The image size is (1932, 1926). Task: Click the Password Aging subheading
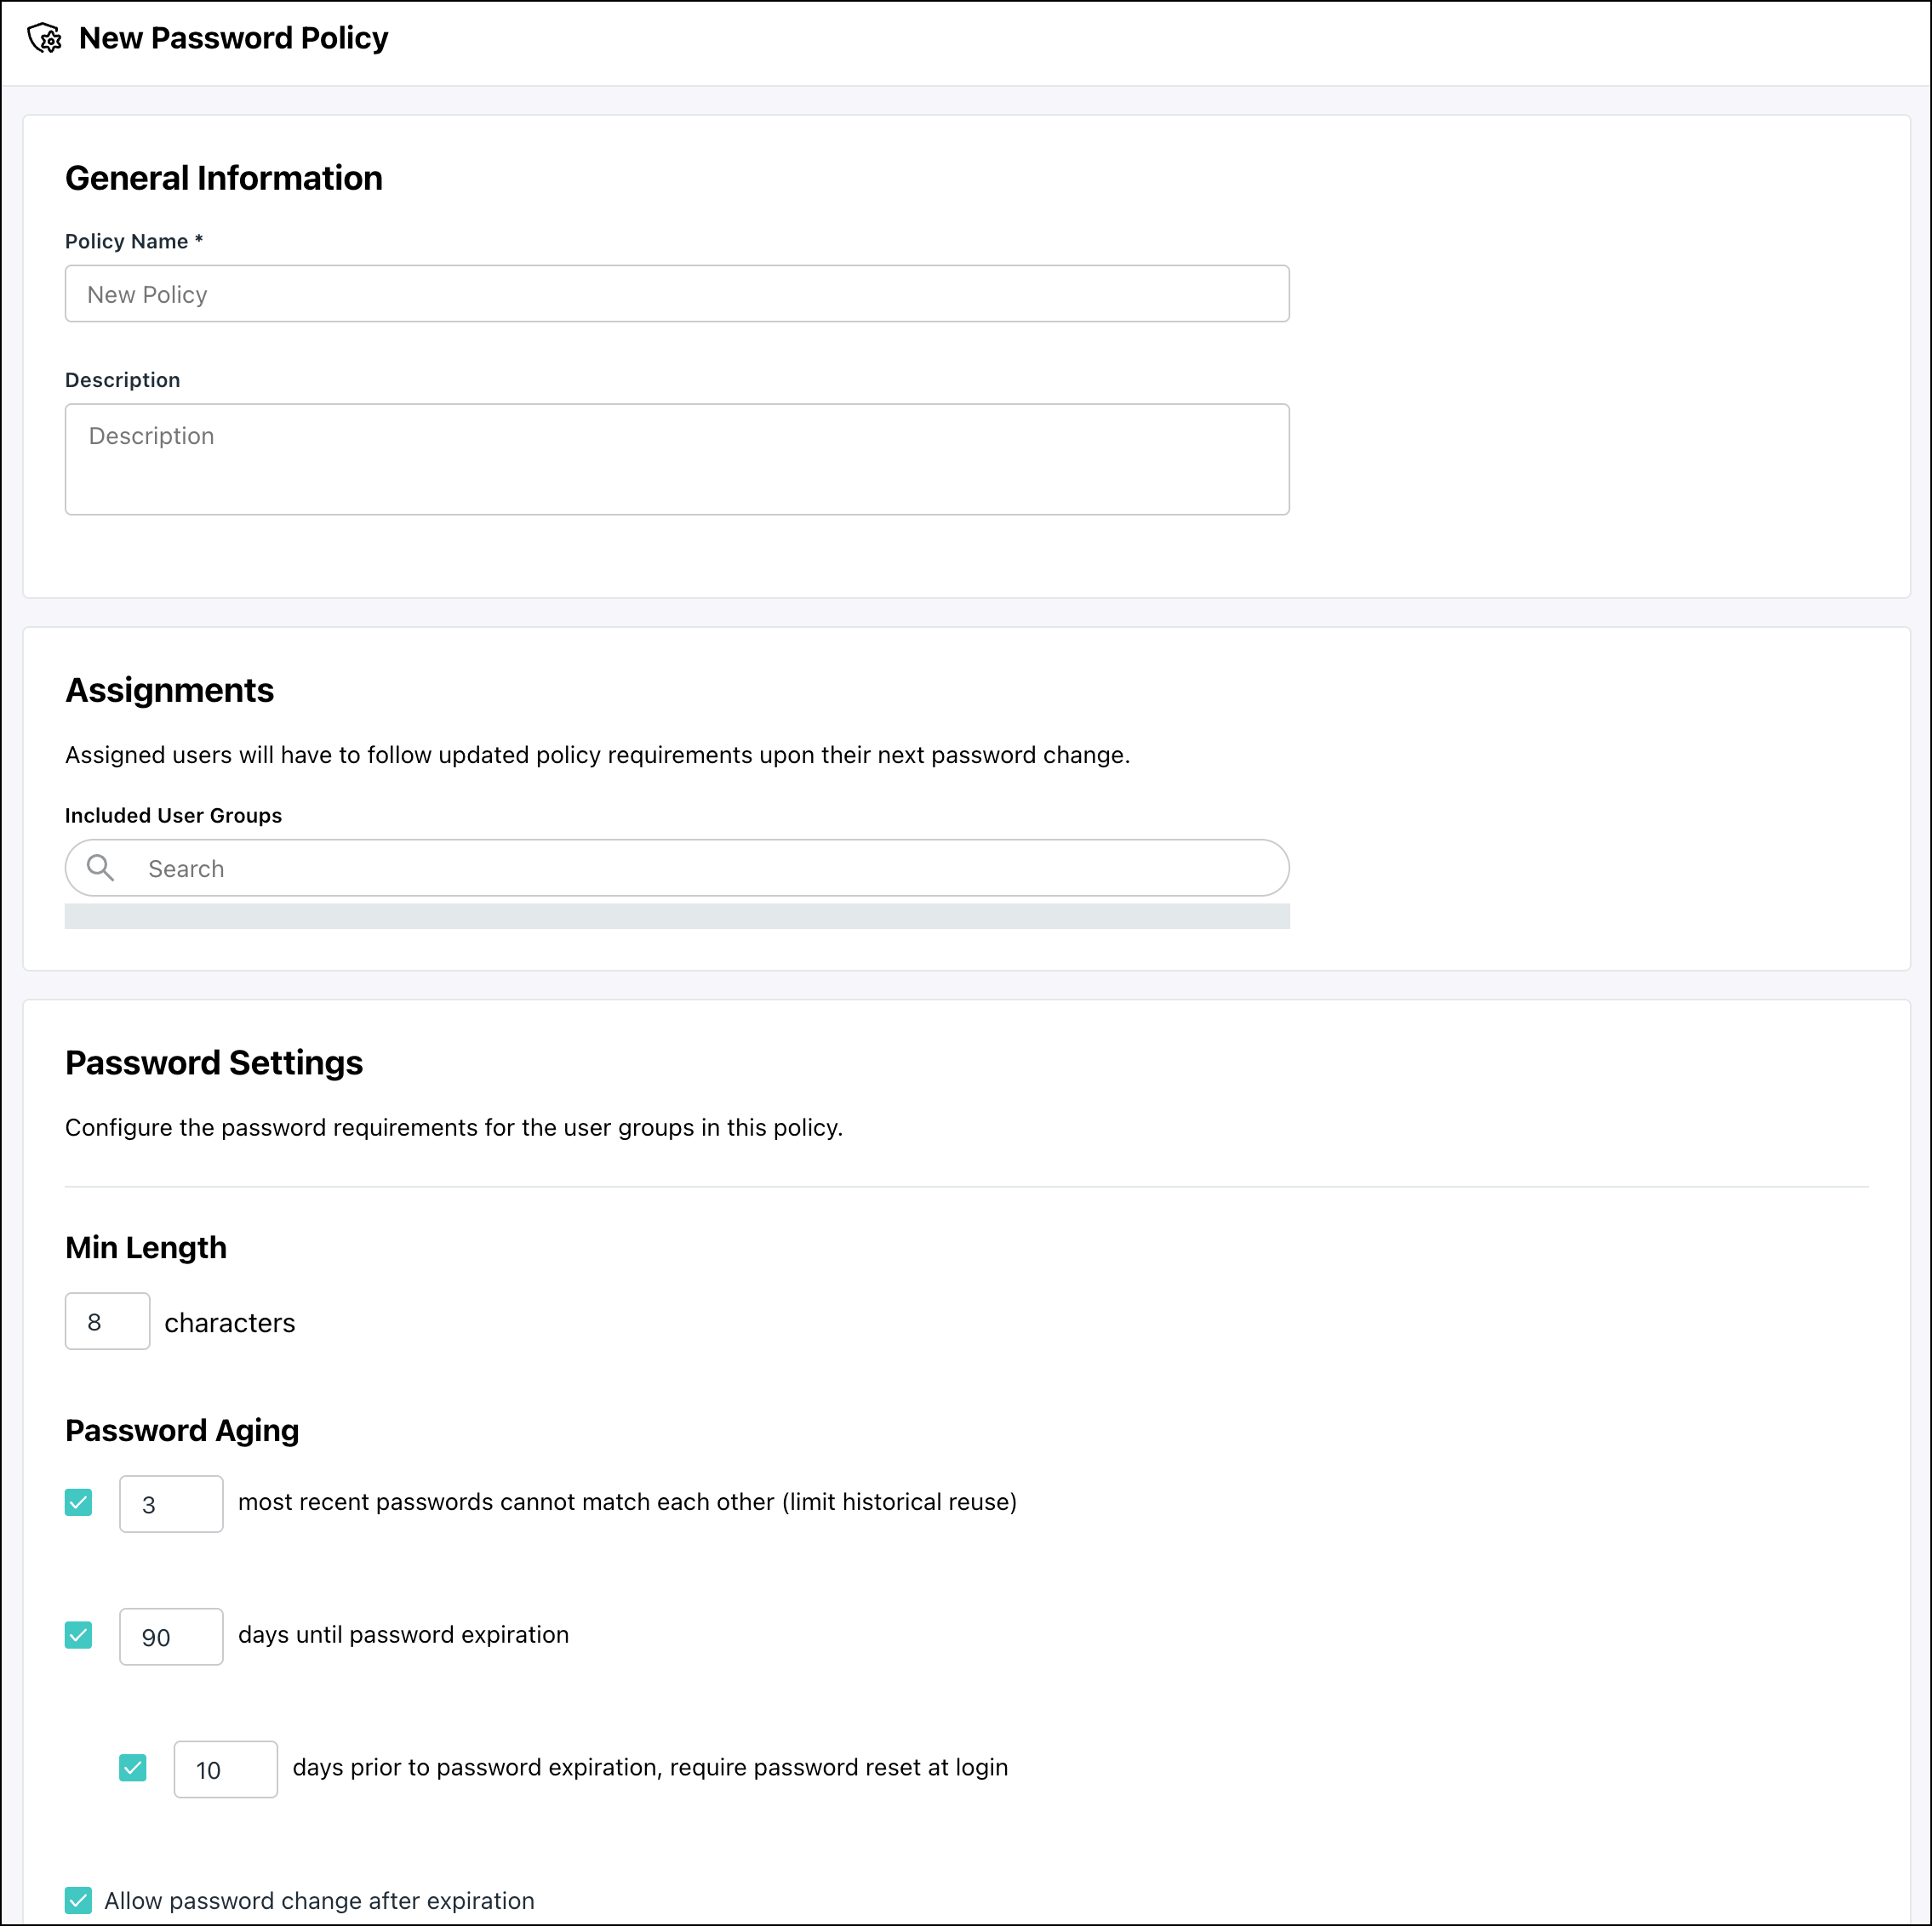(181, 1430)
